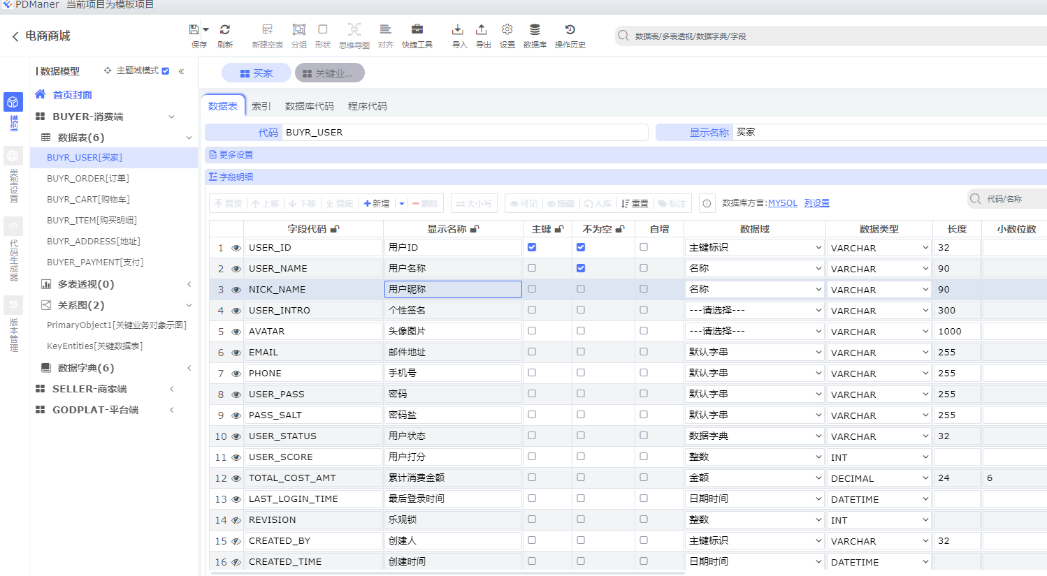1047x576 pixels.
Task: Open data domain dropdown for USER_INTRO
Action: [754, 311]
